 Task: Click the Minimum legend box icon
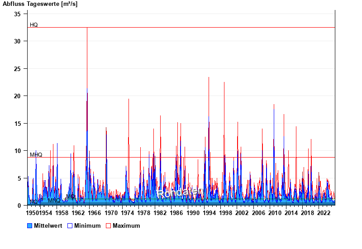(70, 225)
